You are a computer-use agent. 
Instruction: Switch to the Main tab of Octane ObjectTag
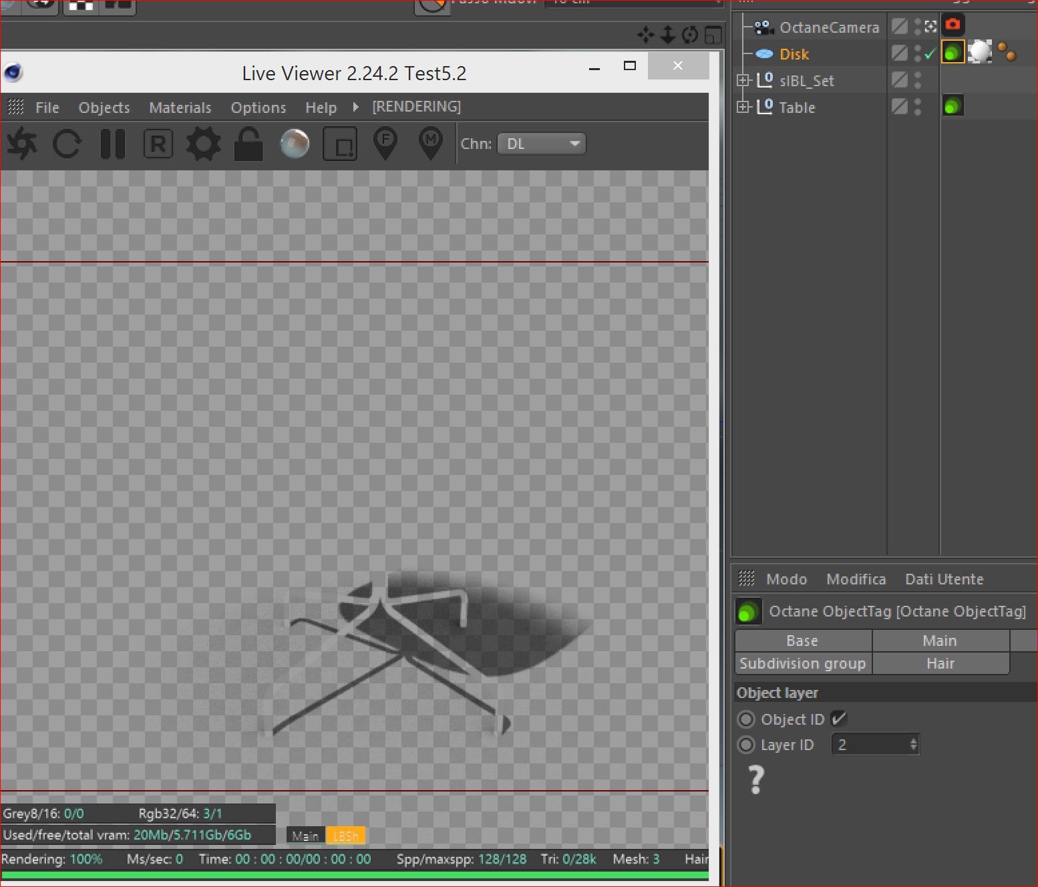click(x=940, y=641)
